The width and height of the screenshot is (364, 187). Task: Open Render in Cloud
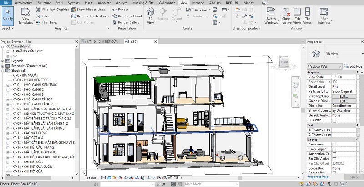[127, 16]
